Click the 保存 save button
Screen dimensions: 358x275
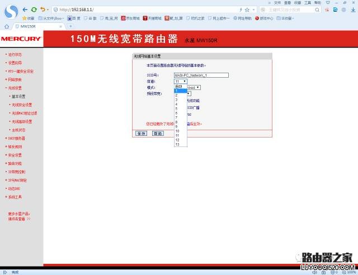coord(141,134)
